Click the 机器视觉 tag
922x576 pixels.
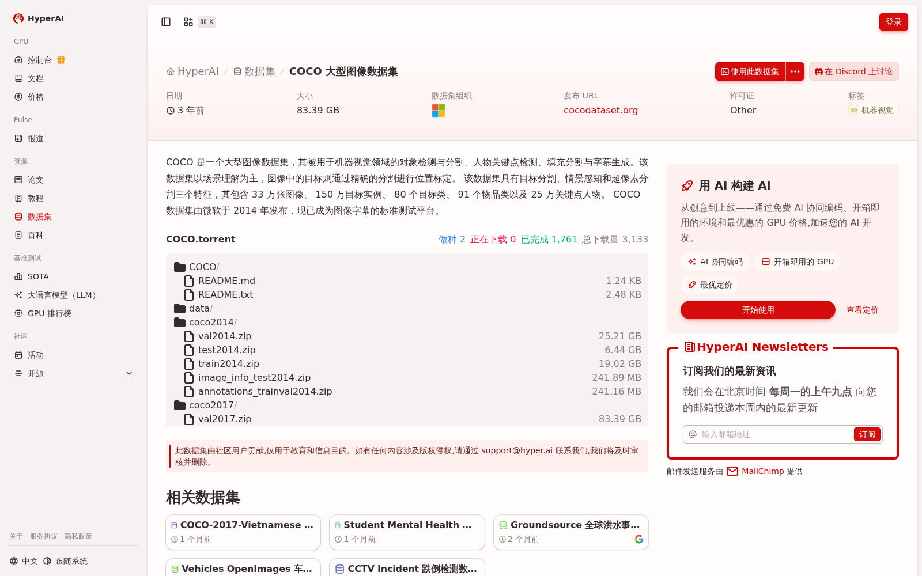click(x=873, y=110)
